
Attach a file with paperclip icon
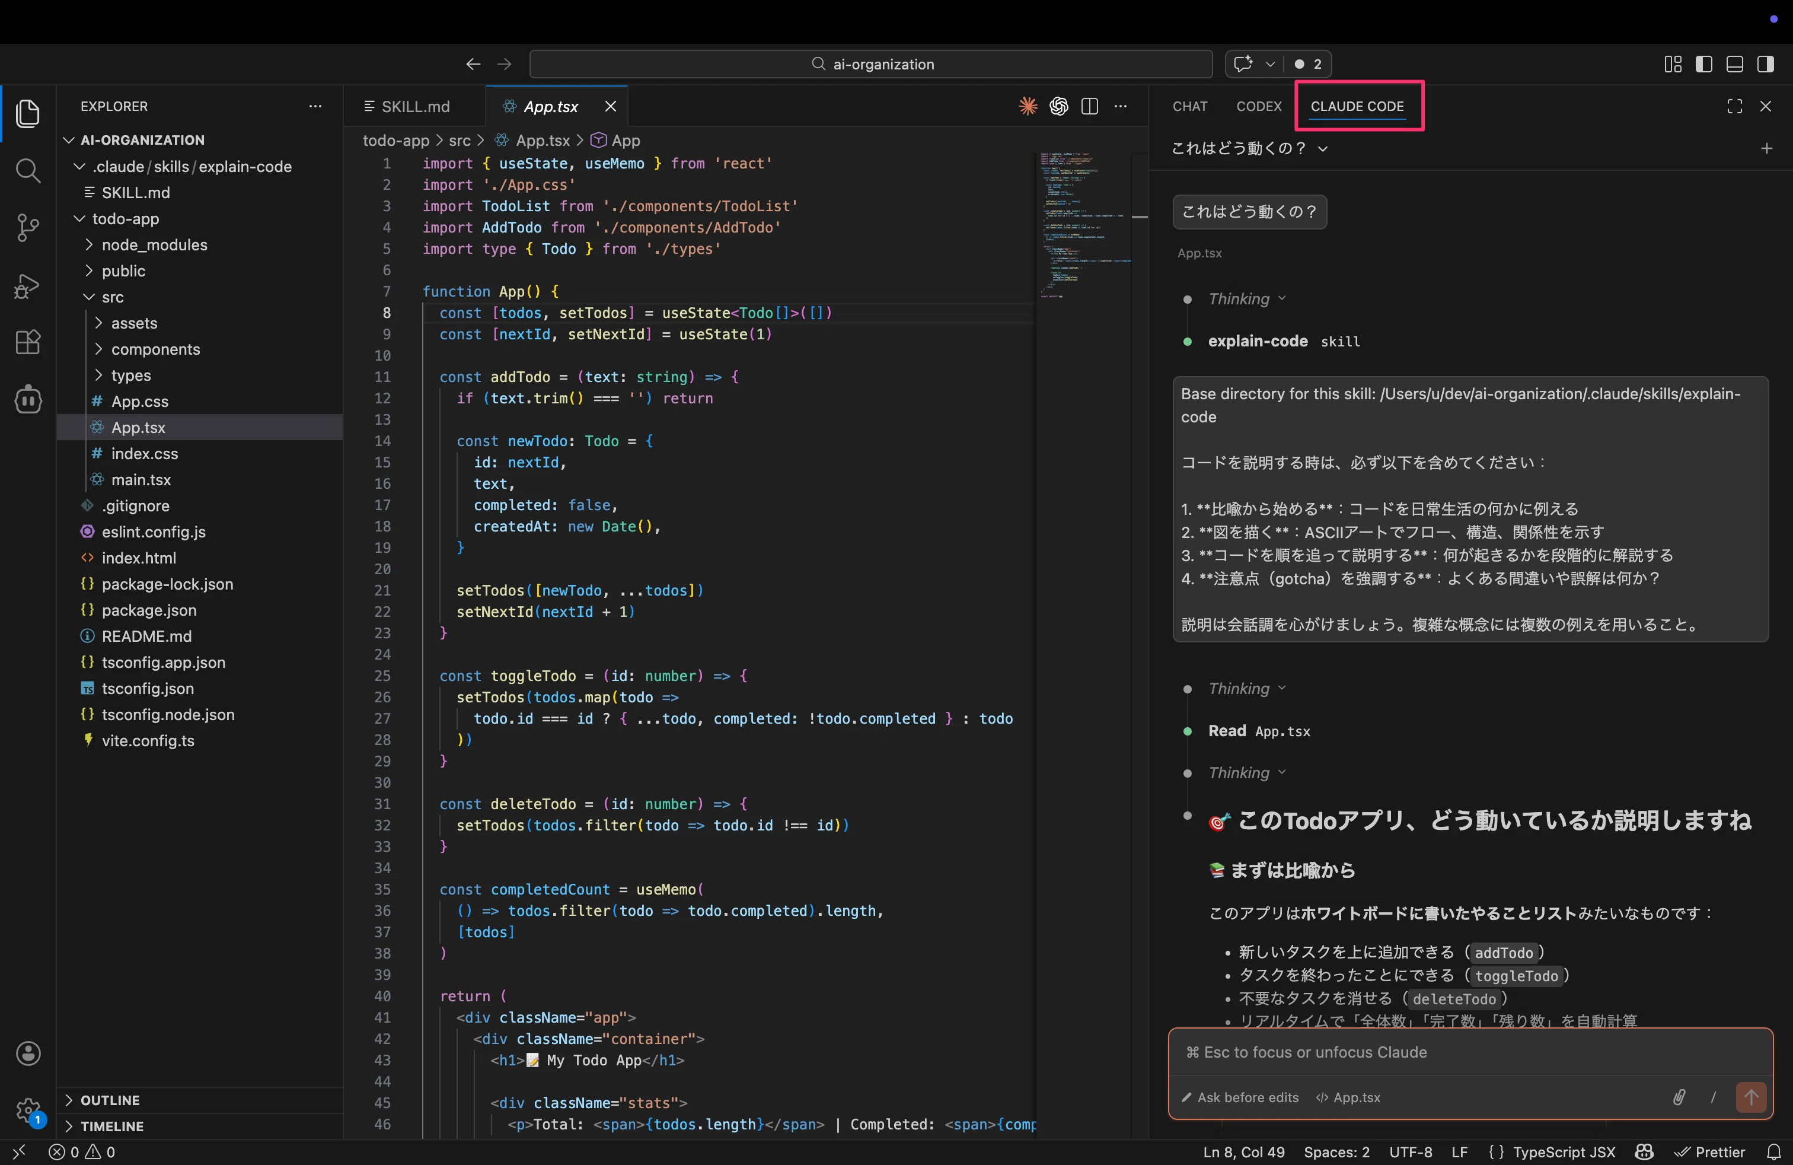pos(1679,1097)
